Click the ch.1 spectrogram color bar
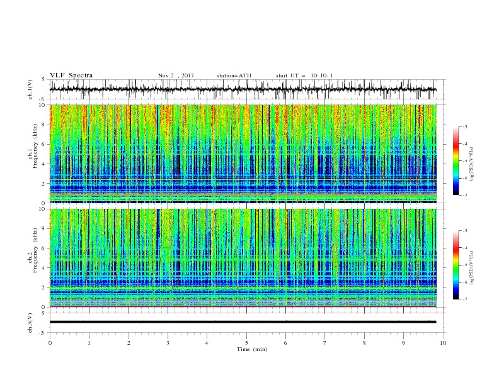This screenshot has height=385, width=499. pyautogui.click(x=456, y=161)
